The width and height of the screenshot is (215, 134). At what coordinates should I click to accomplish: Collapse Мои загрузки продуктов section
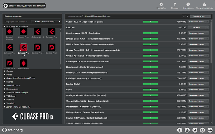5,26
